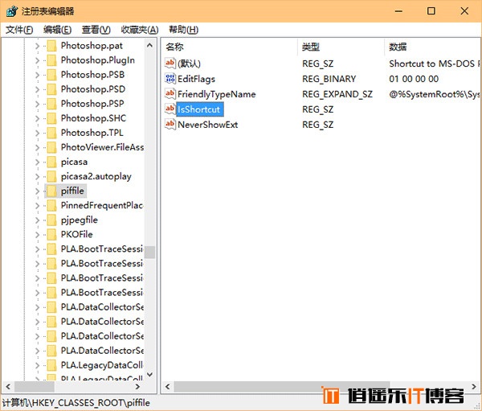Click the tree pane scroll right arrow
482x411 pixels.
(x=137, y=386)
